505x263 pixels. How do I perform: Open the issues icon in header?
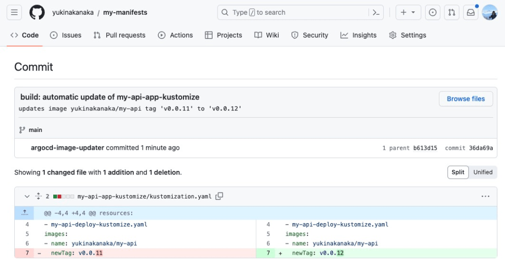pos(433,12)
